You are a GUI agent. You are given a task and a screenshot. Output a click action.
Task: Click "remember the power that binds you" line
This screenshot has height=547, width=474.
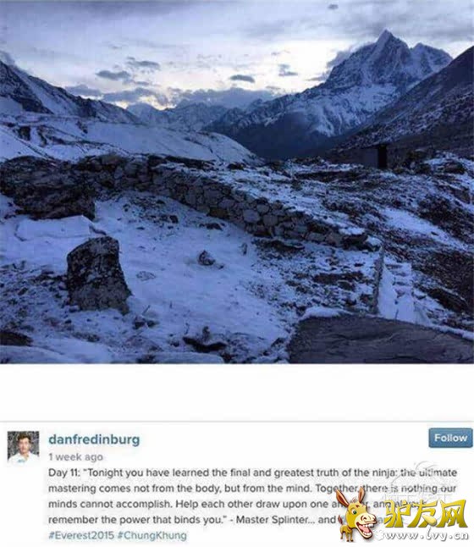pyautogui.click(x=135, y=519)
